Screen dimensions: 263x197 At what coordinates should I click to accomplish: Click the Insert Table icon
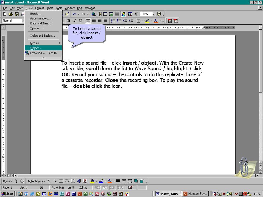pyautogui.click(x=105, y=14)
